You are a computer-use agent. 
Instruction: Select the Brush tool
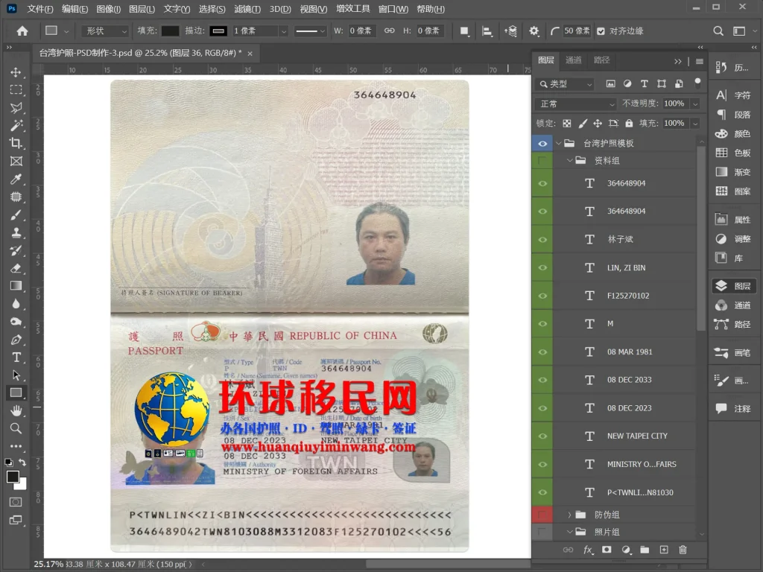[16, 214]
